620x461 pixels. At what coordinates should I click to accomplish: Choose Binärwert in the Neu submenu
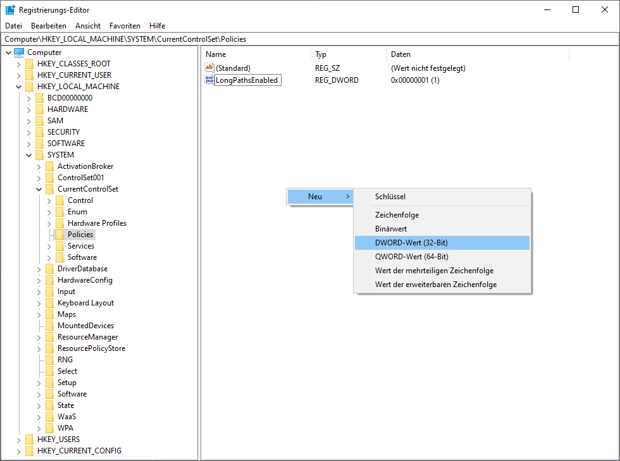pos(442,229)
